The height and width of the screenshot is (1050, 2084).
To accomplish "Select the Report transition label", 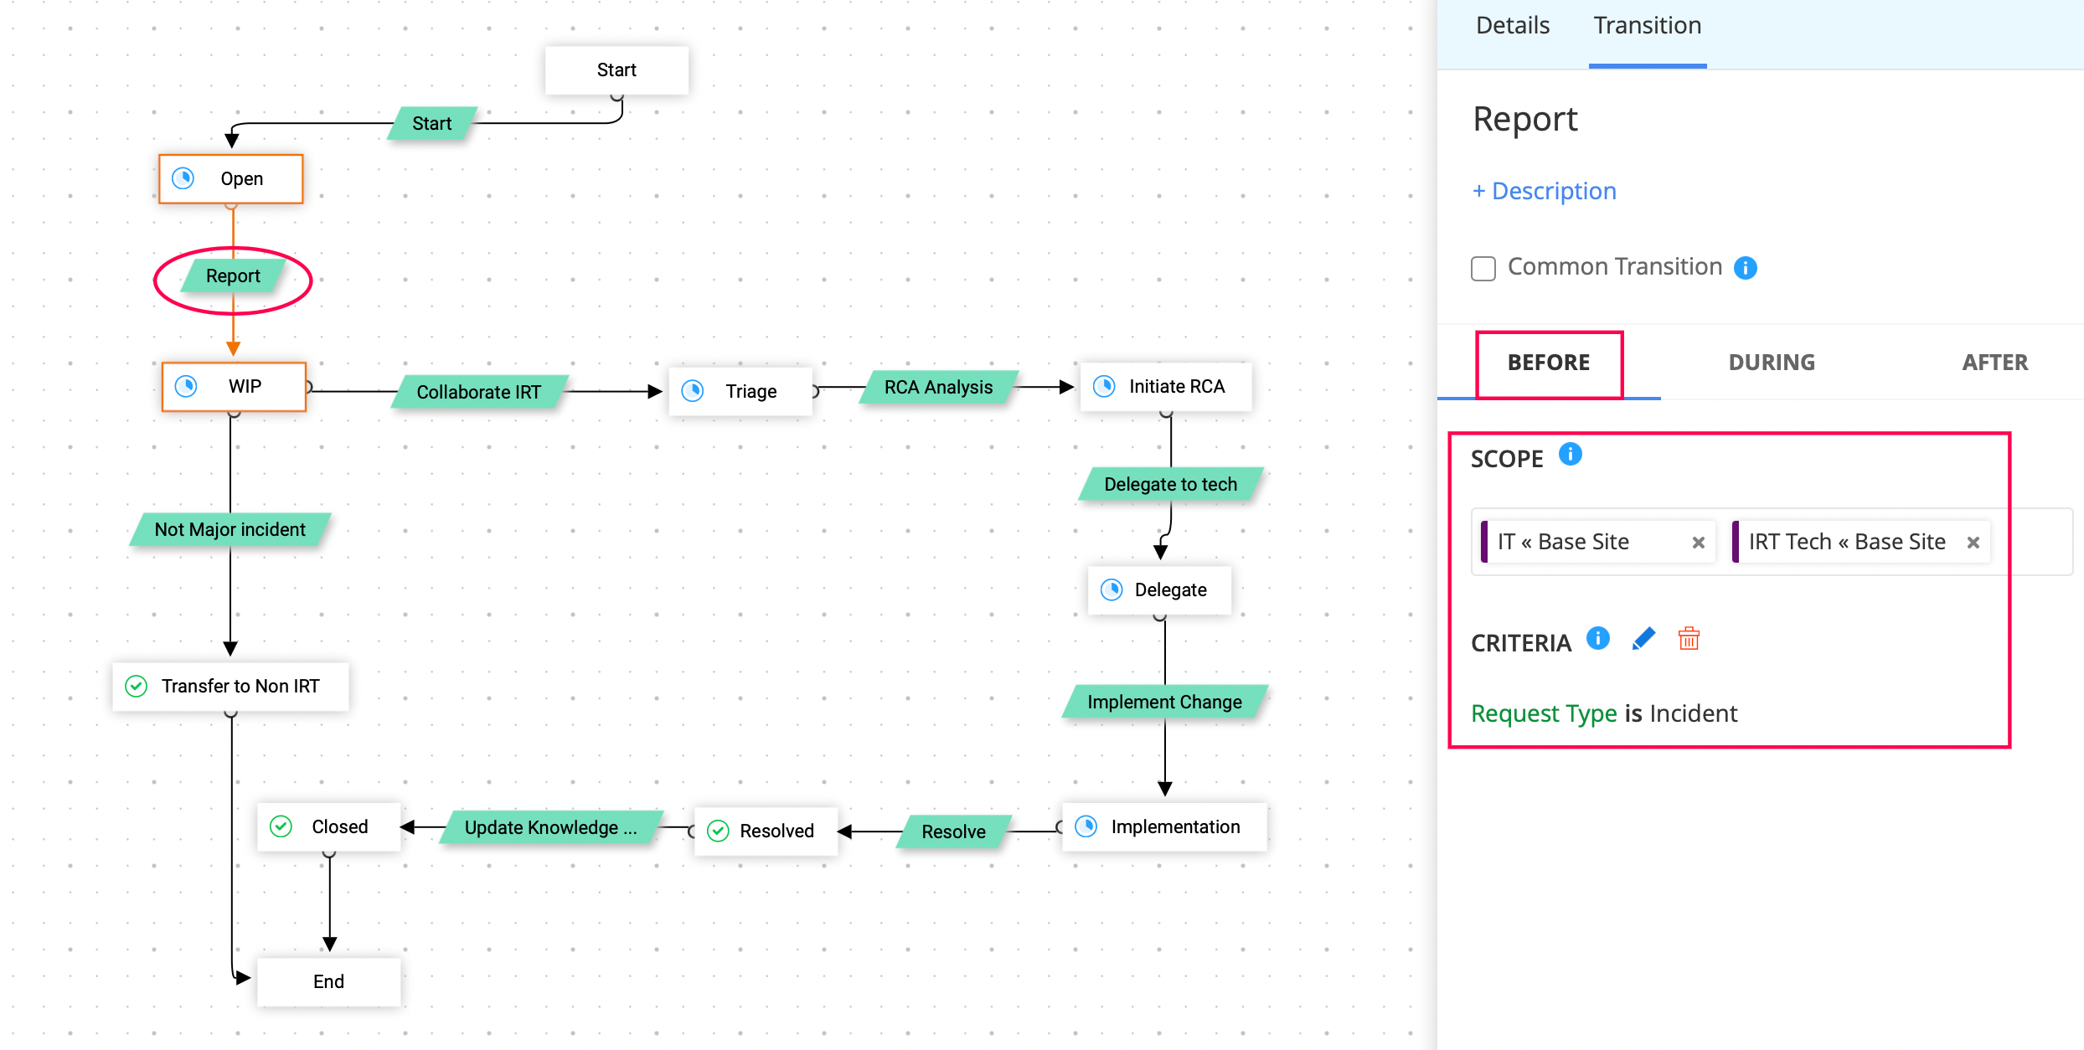I will pos(233,276).
